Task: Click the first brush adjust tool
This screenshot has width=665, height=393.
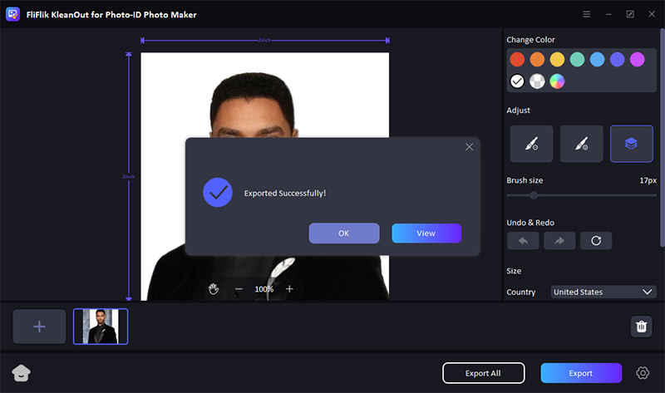Action: 531,144
